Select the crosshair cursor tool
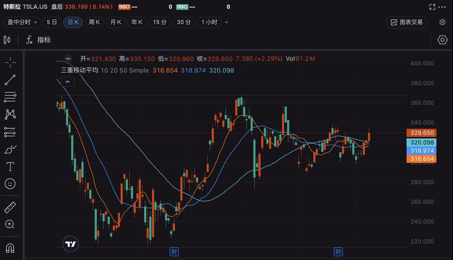The image size is (453, 260). tap(10, 62)
